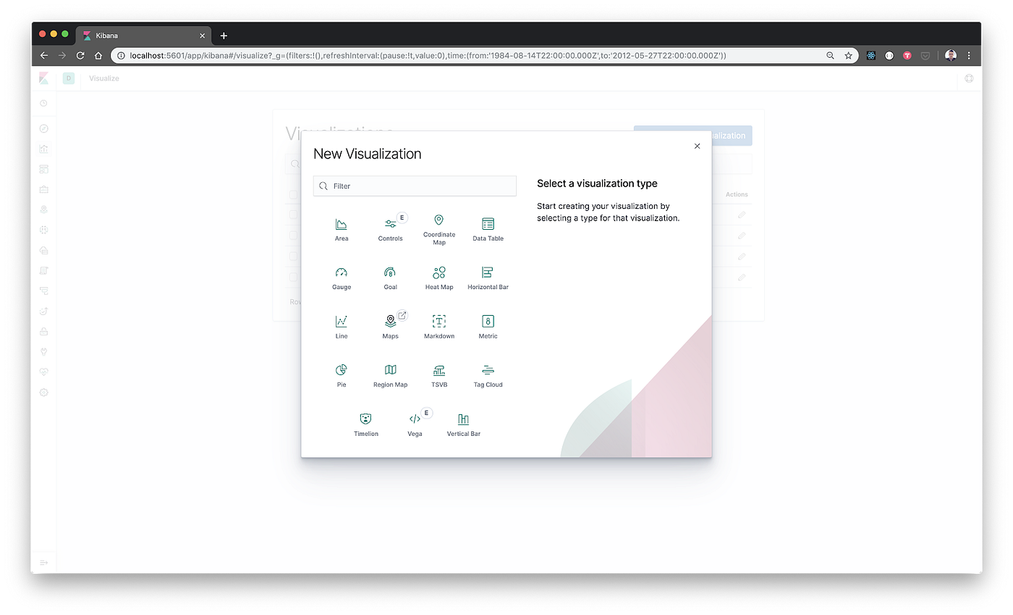Select Horizontal Bar visualization
Viewport: 1013px width, 615px height.
click(488, 278)
